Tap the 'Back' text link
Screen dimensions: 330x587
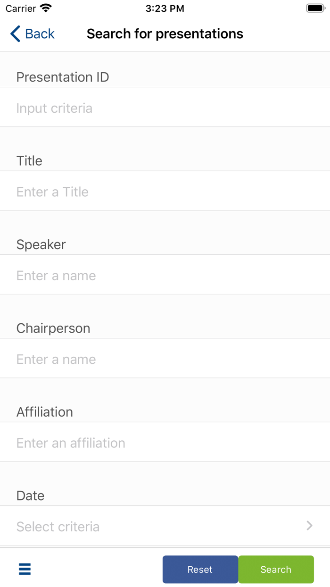coord(40,34)
